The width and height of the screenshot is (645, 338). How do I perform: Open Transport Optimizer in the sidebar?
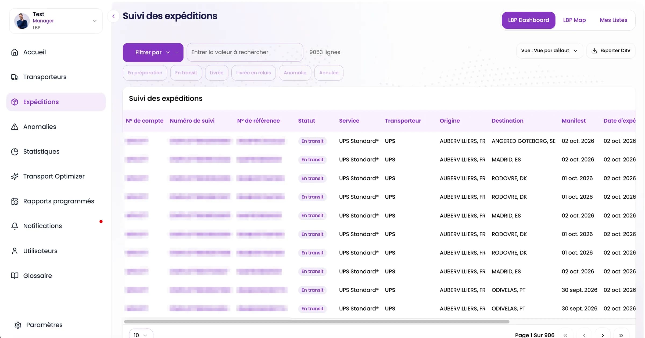[x=56, y=176]
